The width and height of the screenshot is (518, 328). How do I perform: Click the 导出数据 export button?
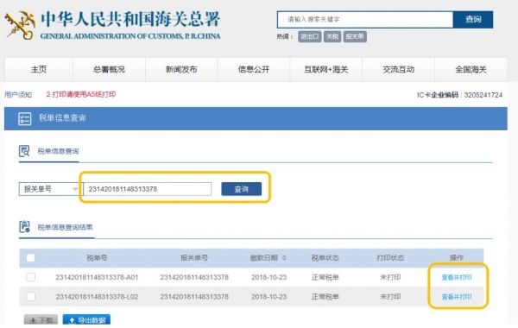tap(86, 320)
